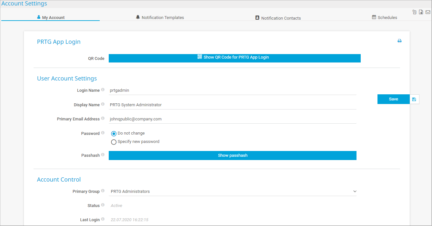This screenshot has height=226, width=432.
Task: Click the page-with-plus icon at top right
Action: 421,12
